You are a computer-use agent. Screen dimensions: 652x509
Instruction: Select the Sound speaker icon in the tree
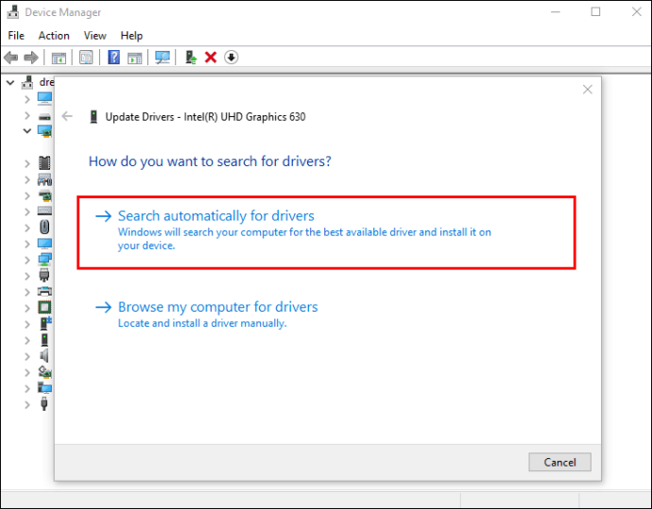click(x=44, y=356)
